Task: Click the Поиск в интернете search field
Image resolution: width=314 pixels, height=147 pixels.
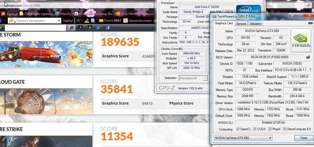Action: click(36, 21)
